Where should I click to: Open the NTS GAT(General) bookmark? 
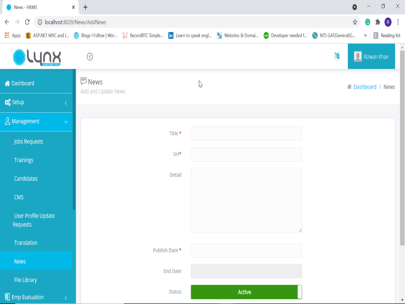(334, 35)
